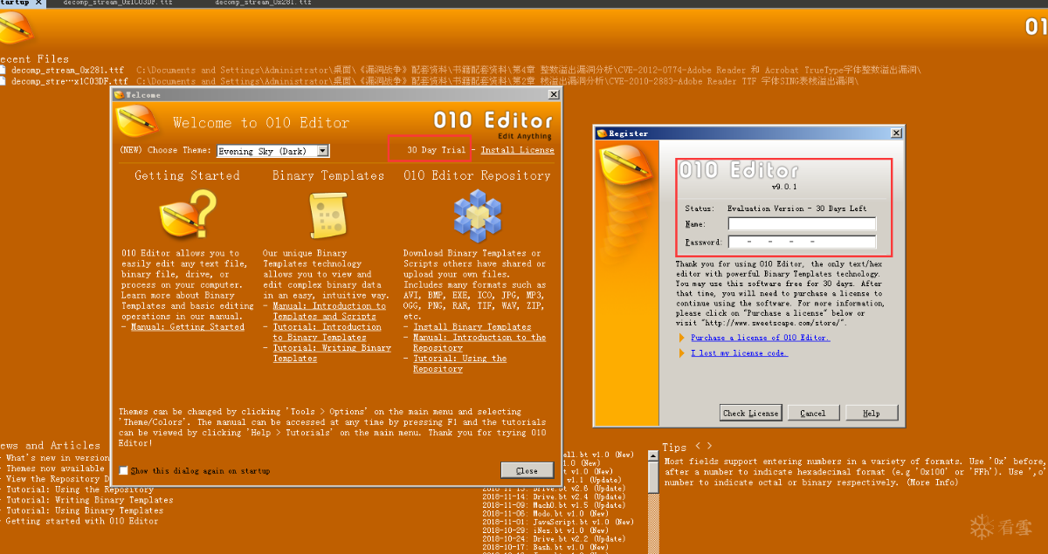This screenshot has width=1048, height=554.
Task: Click the Install License link
Action: [x=517, y=150]
